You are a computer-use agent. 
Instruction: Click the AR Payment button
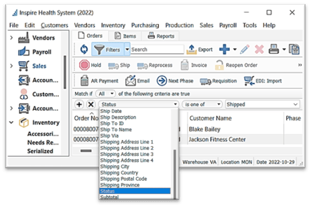(x=99, y=81)
